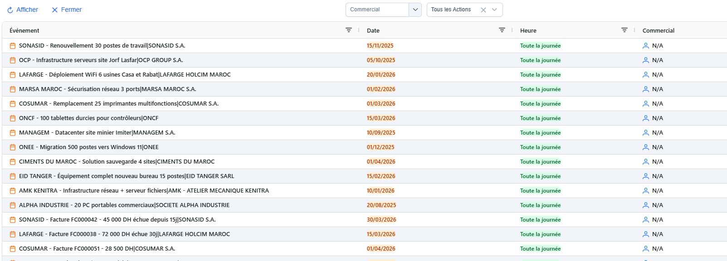This screenshot has height=261, width=727.
Task: Open the Commercial combo box dropdown arrow
Action: point(415,10)
